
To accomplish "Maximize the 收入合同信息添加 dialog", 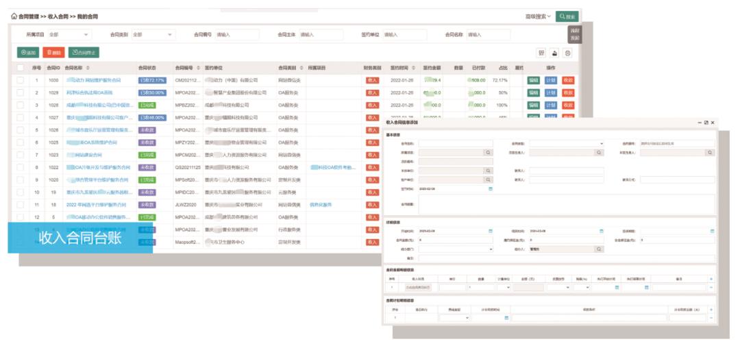I will pos(706,123).
